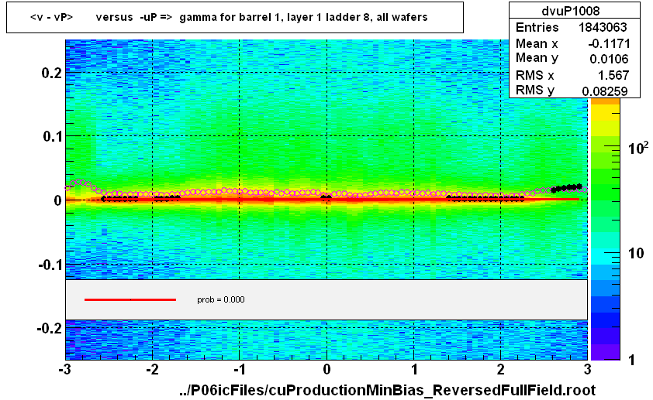The image size is (653, 400).
Task: Click the y-axis label -0.2
Action: (x=50, y=328)
